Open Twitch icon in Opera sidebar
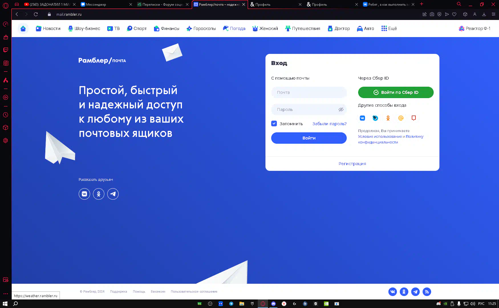 point(5,50)
